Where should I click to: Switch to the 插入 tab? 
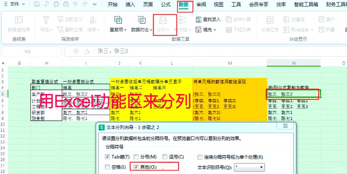[x=130, y=5]
